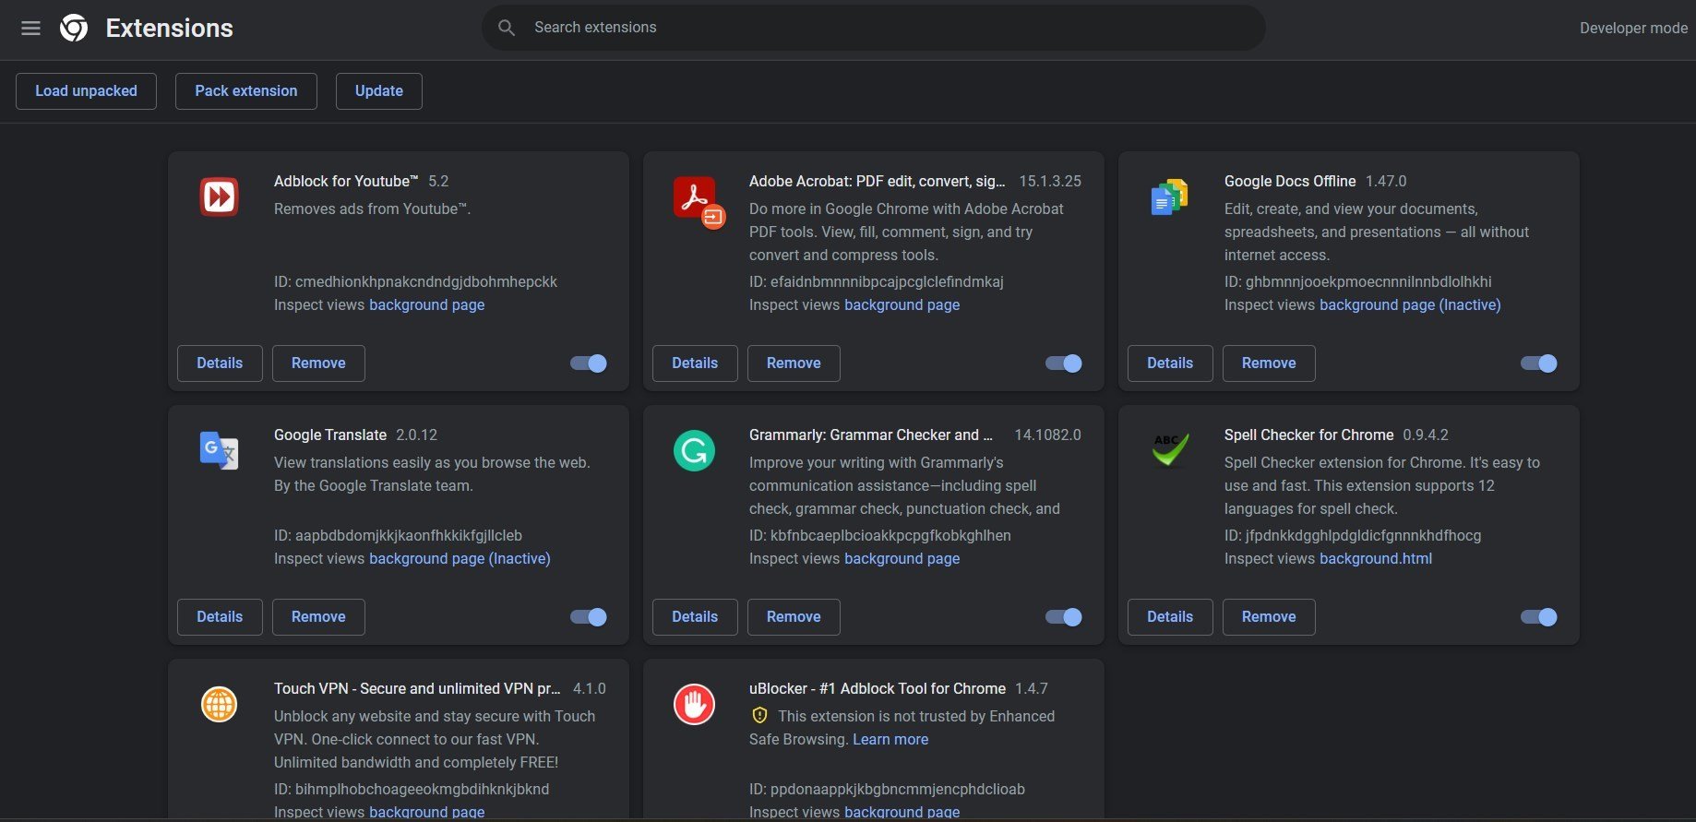Select Google Translate ID text
This screenshot has height=822, width=1696.
pos(398,536)
